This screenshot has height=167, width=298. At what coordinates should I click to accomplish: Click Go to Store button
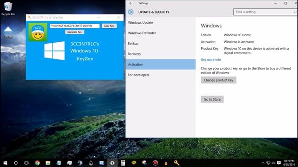[x=212, y=99]
